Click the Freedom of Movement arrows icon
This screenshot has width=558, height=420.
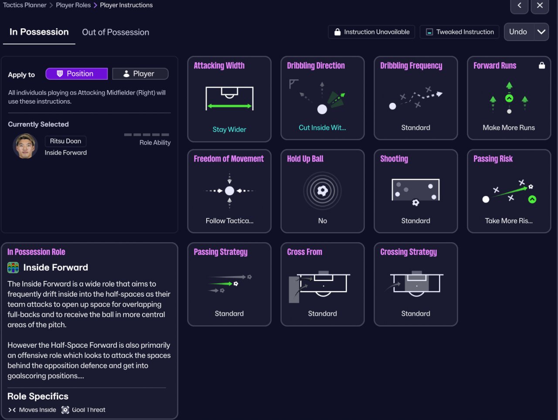229,191
